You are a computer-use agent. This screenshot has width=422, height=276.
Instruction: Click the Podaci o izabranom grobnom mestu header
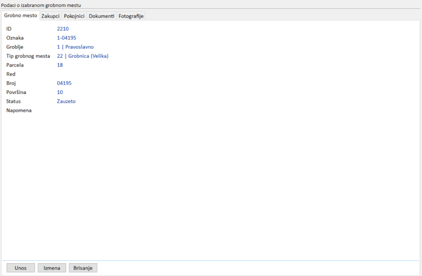41,5
